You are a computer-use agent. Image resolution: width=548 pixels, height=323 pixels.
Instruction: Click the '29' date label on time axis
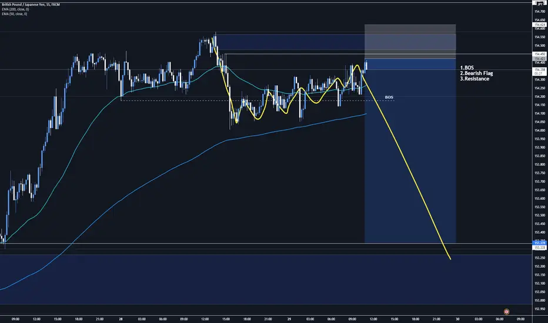pos(289,319)
